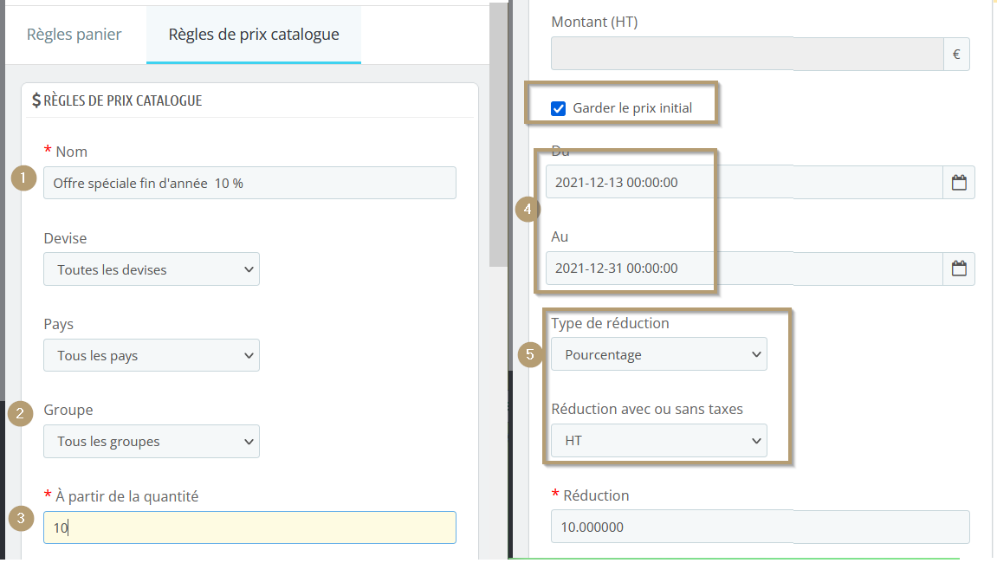
Task: Select Règles de prix catalogue tab
Action: click(x=254, y=35)
